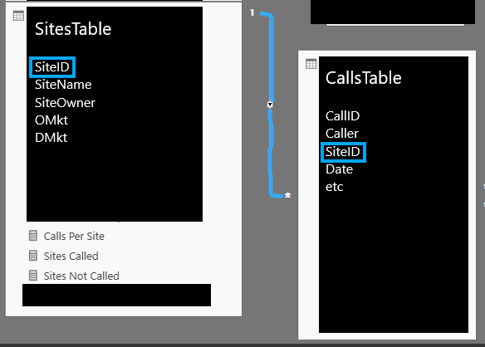Open the Sites Called measure
The height and width of the screenshot is (347, 485).
(x=71, y=256)
